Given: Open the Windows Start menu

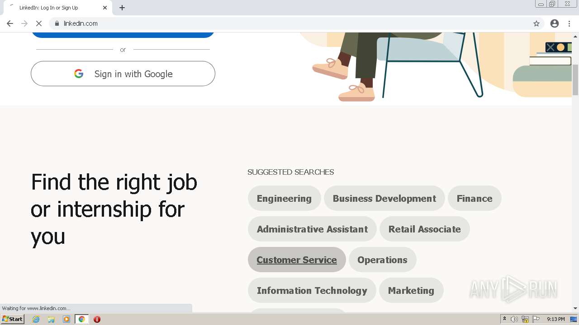Looking at the screenshot, I should [x=12, y=319].
